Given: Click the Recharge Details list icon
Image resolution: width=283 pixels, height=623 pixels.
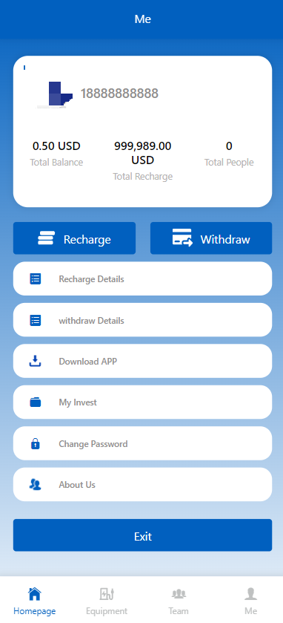Looking at the screenshot, I should point(36,279).
